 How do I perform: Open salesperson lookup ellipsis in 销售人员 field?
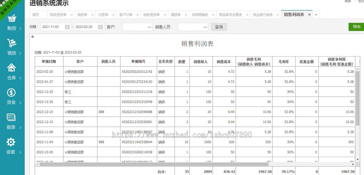[x=205, y=27]
